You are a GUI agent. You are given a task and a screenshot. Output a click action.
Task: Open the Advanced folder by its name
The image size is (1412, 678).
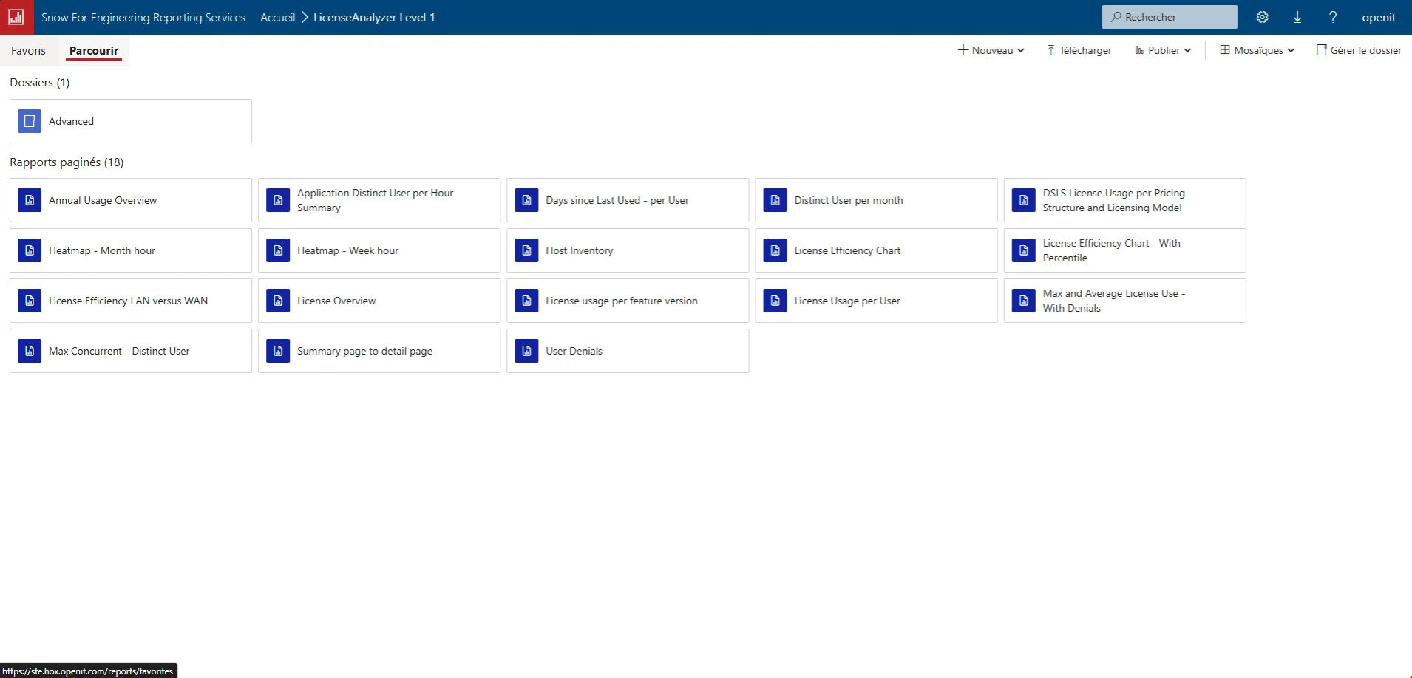71,121
